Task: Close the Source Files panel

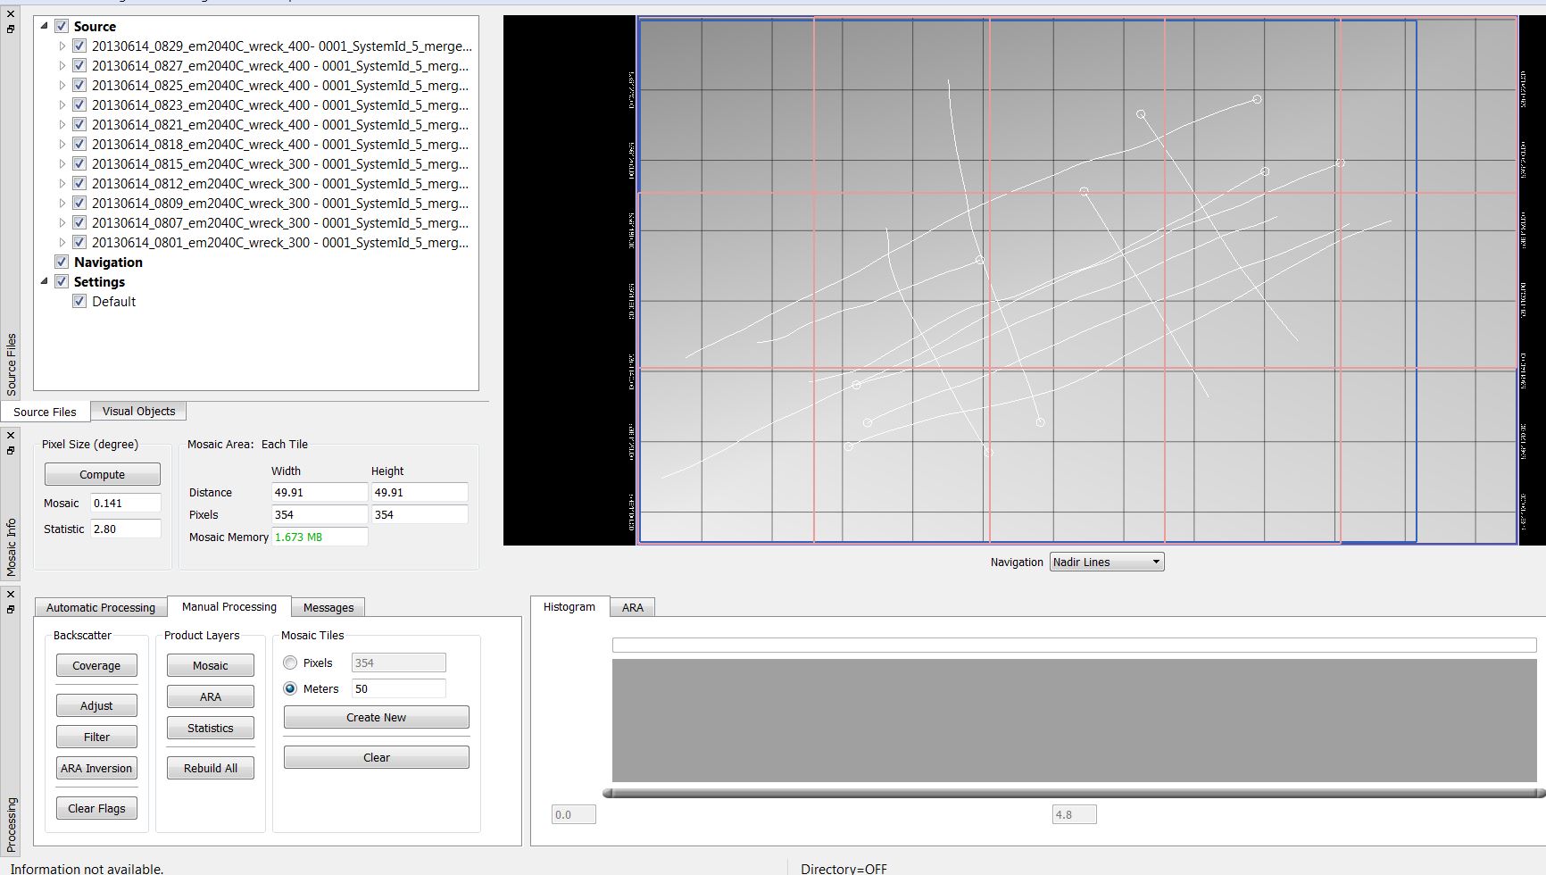Action: point(11,14)
